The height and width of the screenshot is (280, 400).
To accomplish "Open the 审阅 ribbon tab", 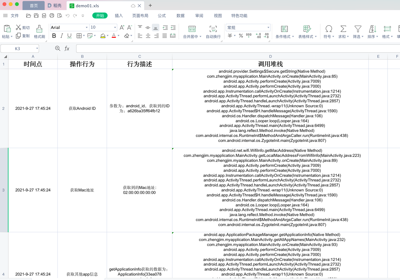I will (199, 16).
